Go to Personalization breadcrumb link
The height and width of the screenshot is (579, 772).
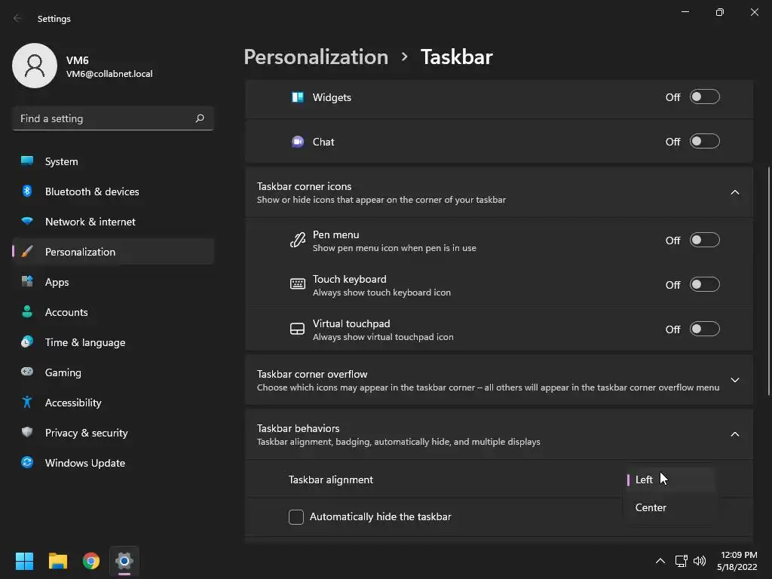pyautogui.click(x=316, y=57)
